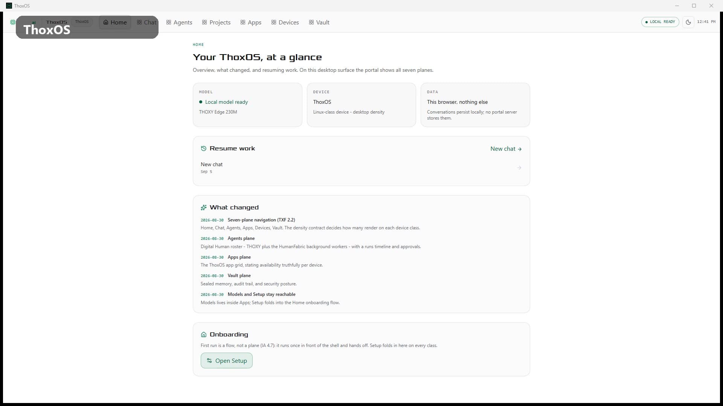723x406 pixels.
Task: Toggle dark mode with the moon icon
Action: [688, 22]
